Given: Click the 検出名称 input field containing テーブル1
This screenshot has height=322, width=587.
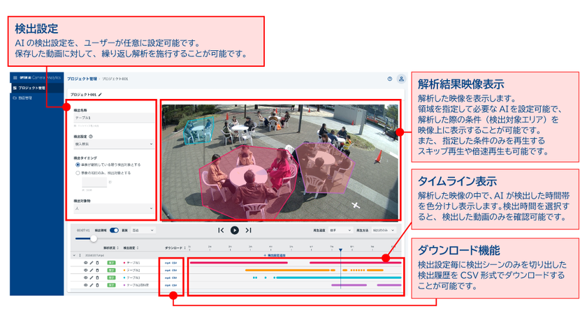Looking at the screenshot, I should pyautogui.click(x=114, y=118).
